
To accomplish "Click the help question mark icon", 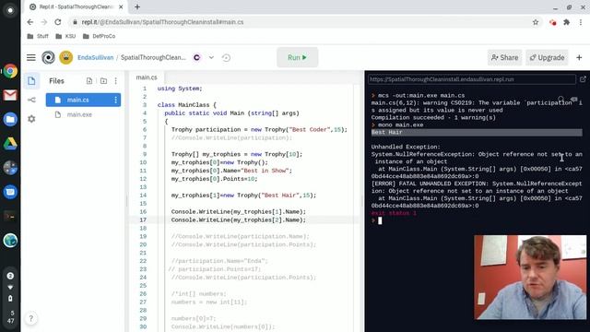I will point(30,318).
